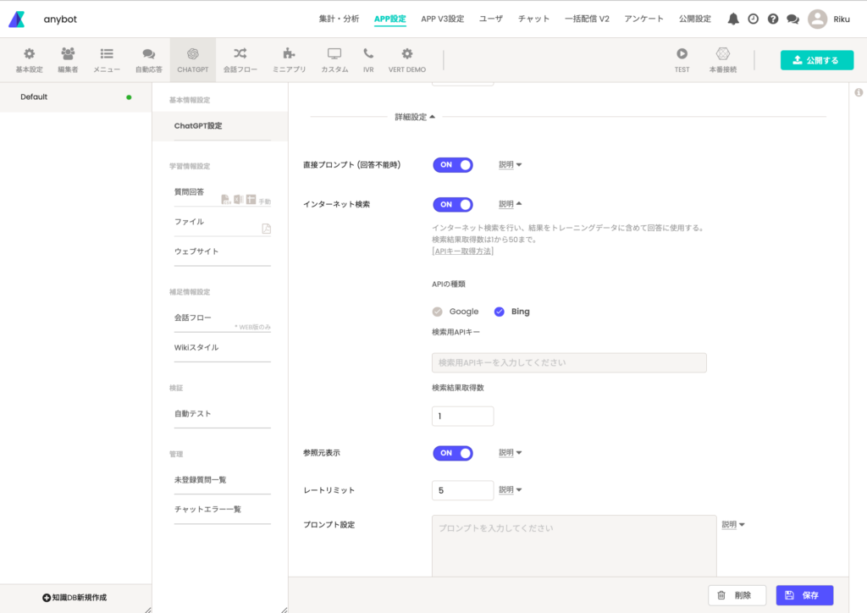Open the 会話フロー shuffle icon
The width and height of the screenshot is (867, 613).
(240, 54)
